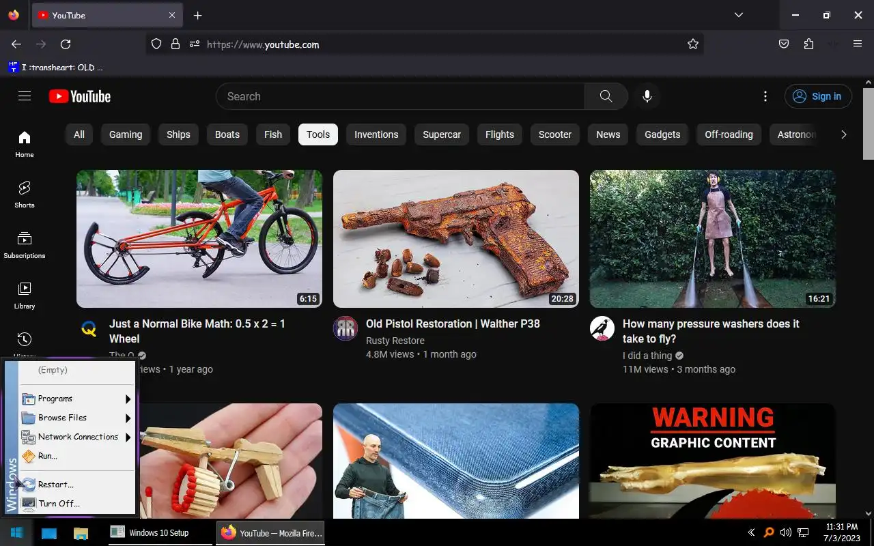Open a new browser tab with plus
874x546 pixels.
197,15
